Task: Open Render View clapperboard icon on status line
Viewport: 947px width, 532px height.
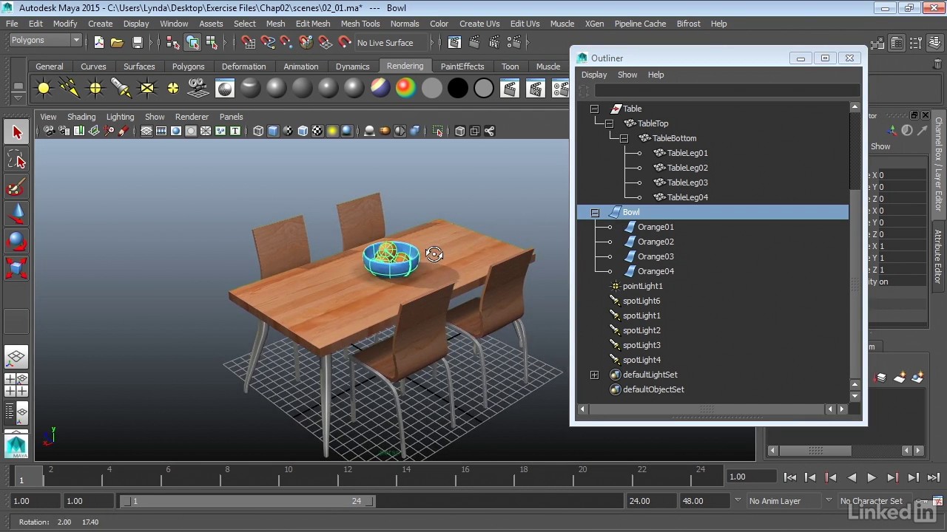Action: click(x=454, y=43)
